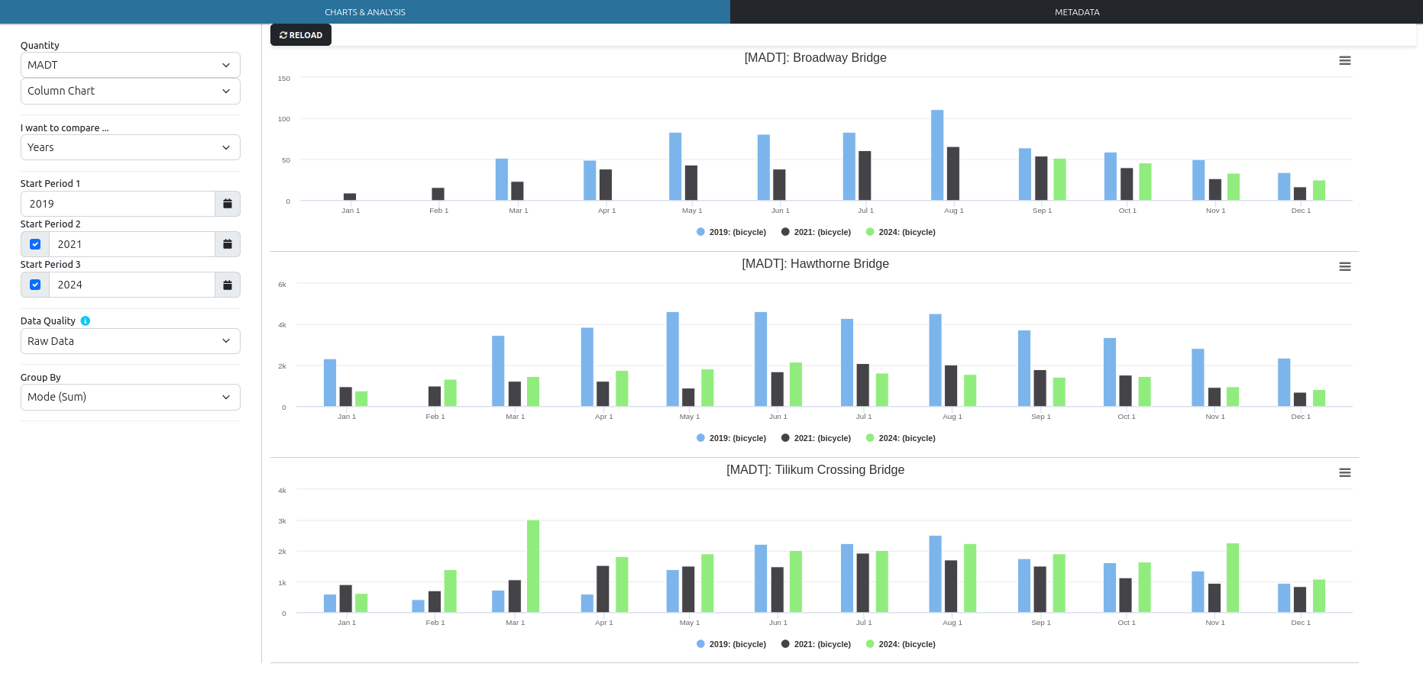This screenshot has height=683, width=1423.
Task: Open calendar picker for Start Period 1
Action: point(227,204)
